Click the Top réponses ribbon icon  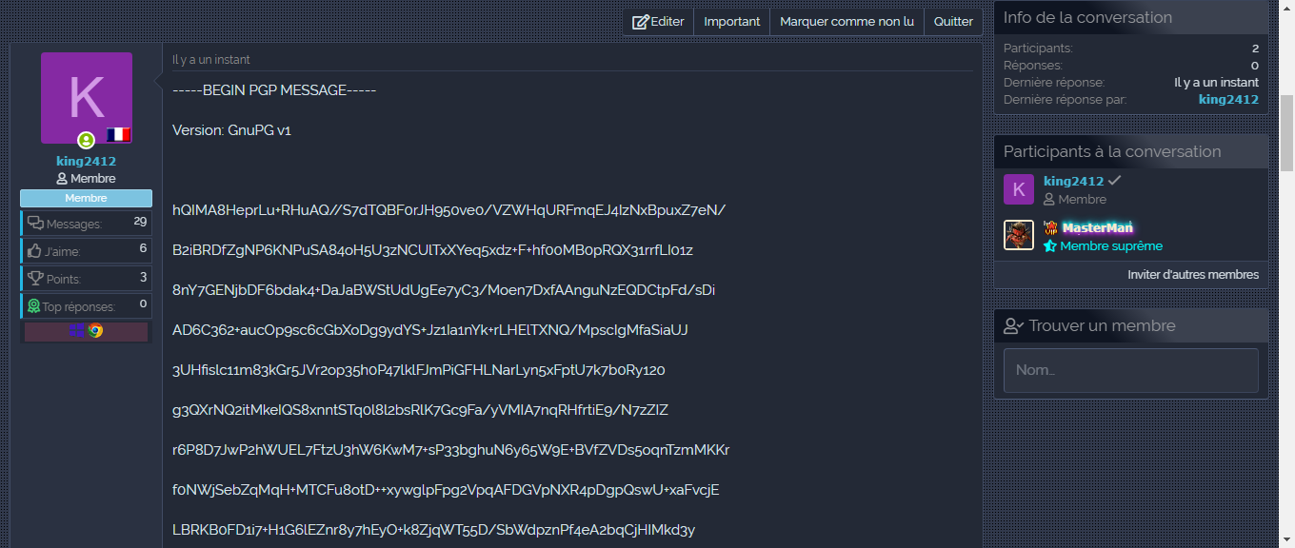click(33, 306)
